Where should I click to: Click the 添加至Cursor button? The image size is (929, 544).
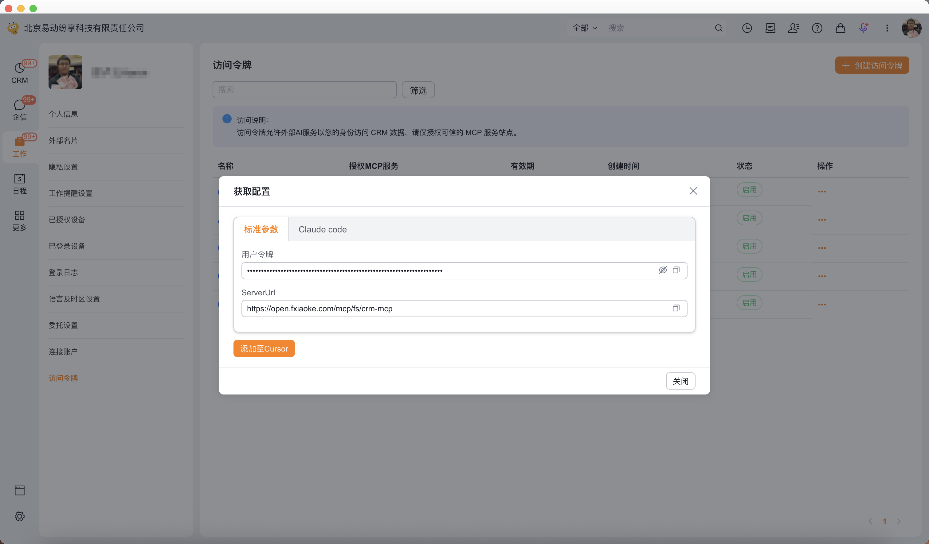(264, 348)
